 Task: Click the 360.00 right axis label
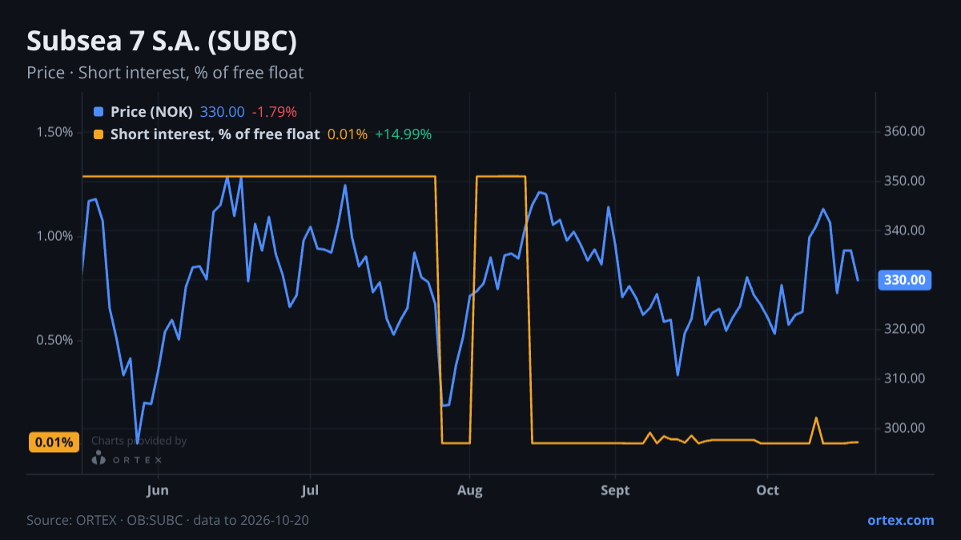click(905, 132)
